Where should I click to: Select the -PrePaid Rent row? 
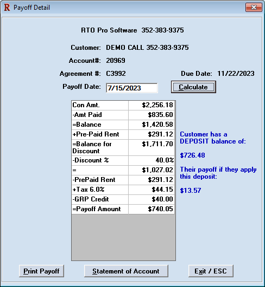pyautogui.click(x=123, y=180)
